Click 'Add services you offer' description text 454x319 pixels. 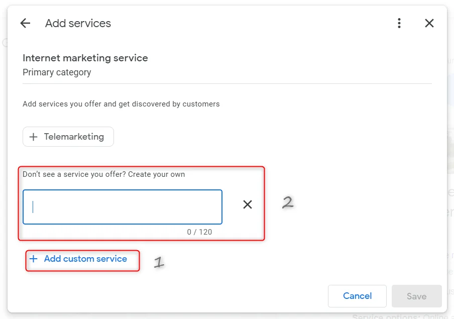point(122,104)
